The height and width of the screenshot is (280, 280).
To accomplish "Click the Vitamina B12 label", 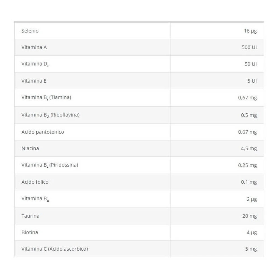I will [36, 199].
